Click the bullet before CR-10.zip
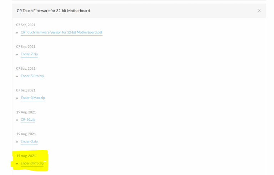The height and width of the screenshot is (175, 274). coord(17,120)
